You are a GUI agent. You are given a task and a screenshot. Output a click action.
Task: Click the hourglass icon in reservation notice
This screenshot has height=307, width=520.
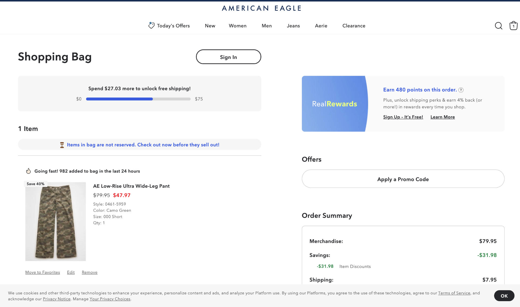coord(62,145)
